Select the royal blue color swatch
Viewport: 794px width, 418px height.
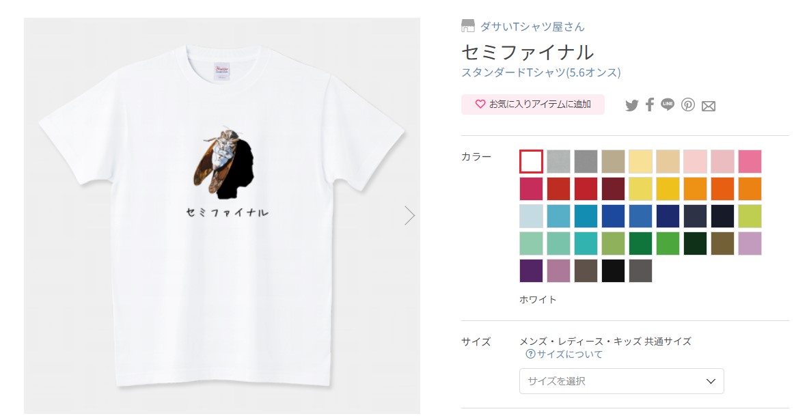(x=613, y=216)
